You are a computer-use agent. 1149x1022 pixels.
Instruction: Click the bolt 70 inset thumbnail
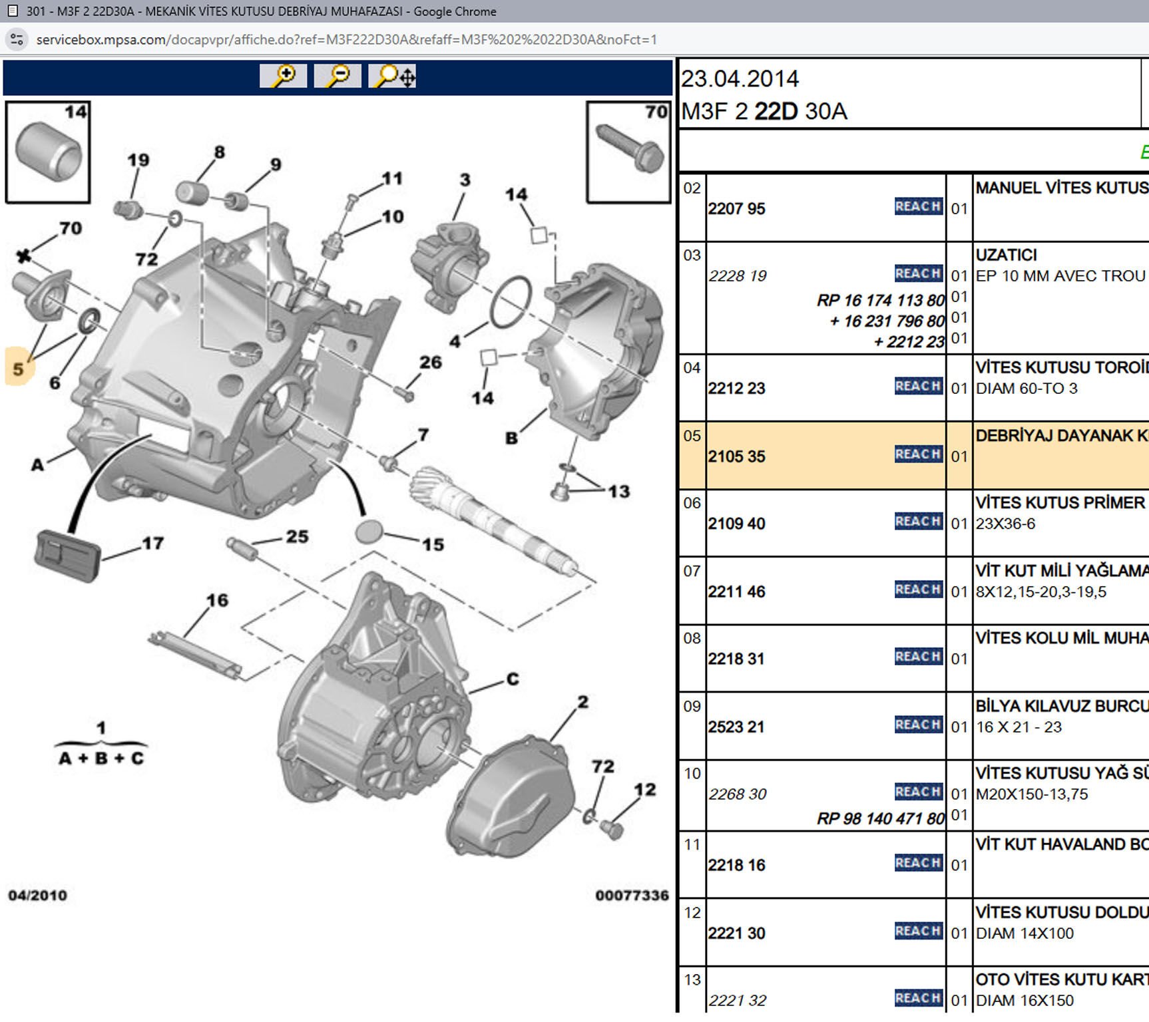pyautogui.click(x=628, y=152)
